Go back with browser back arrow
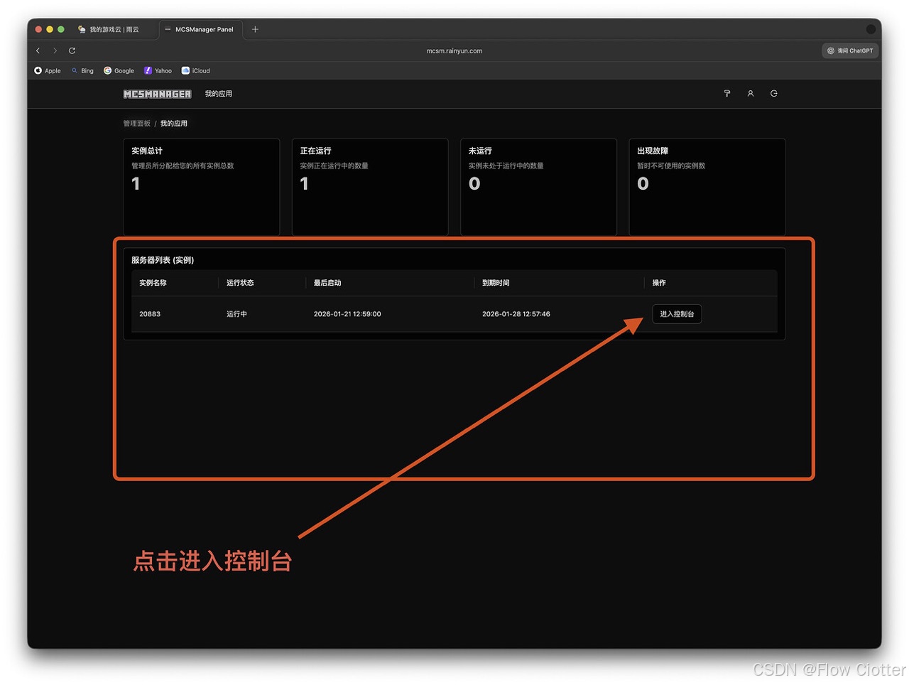The width and height of the screenshot is (909, 685). click(38, 50)
